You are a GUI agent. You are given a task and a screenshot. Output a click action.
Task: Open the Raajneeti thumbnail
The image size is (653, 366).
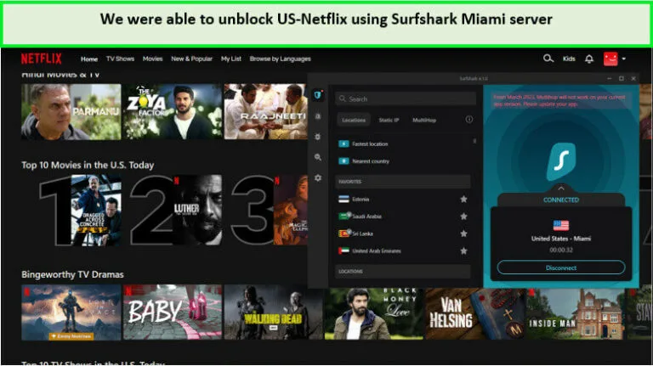click(265, 111)
